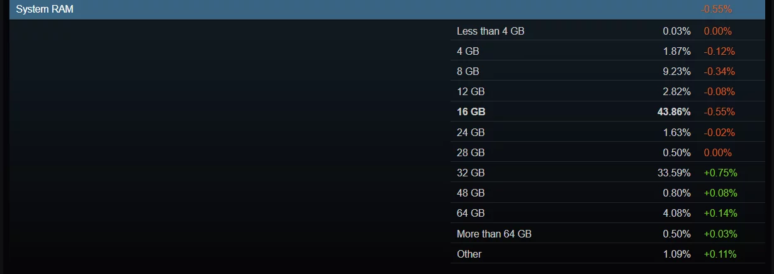
Task: Click the Other row label
Action: click(469, 254)
